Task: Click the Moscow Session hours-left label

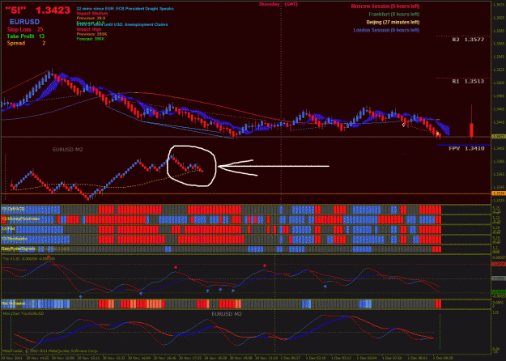Action: coord(385,6)
